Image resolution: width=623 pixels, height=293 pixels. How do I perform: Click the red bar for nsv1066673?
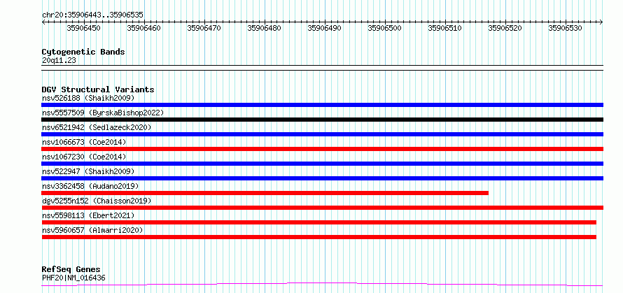322,149
